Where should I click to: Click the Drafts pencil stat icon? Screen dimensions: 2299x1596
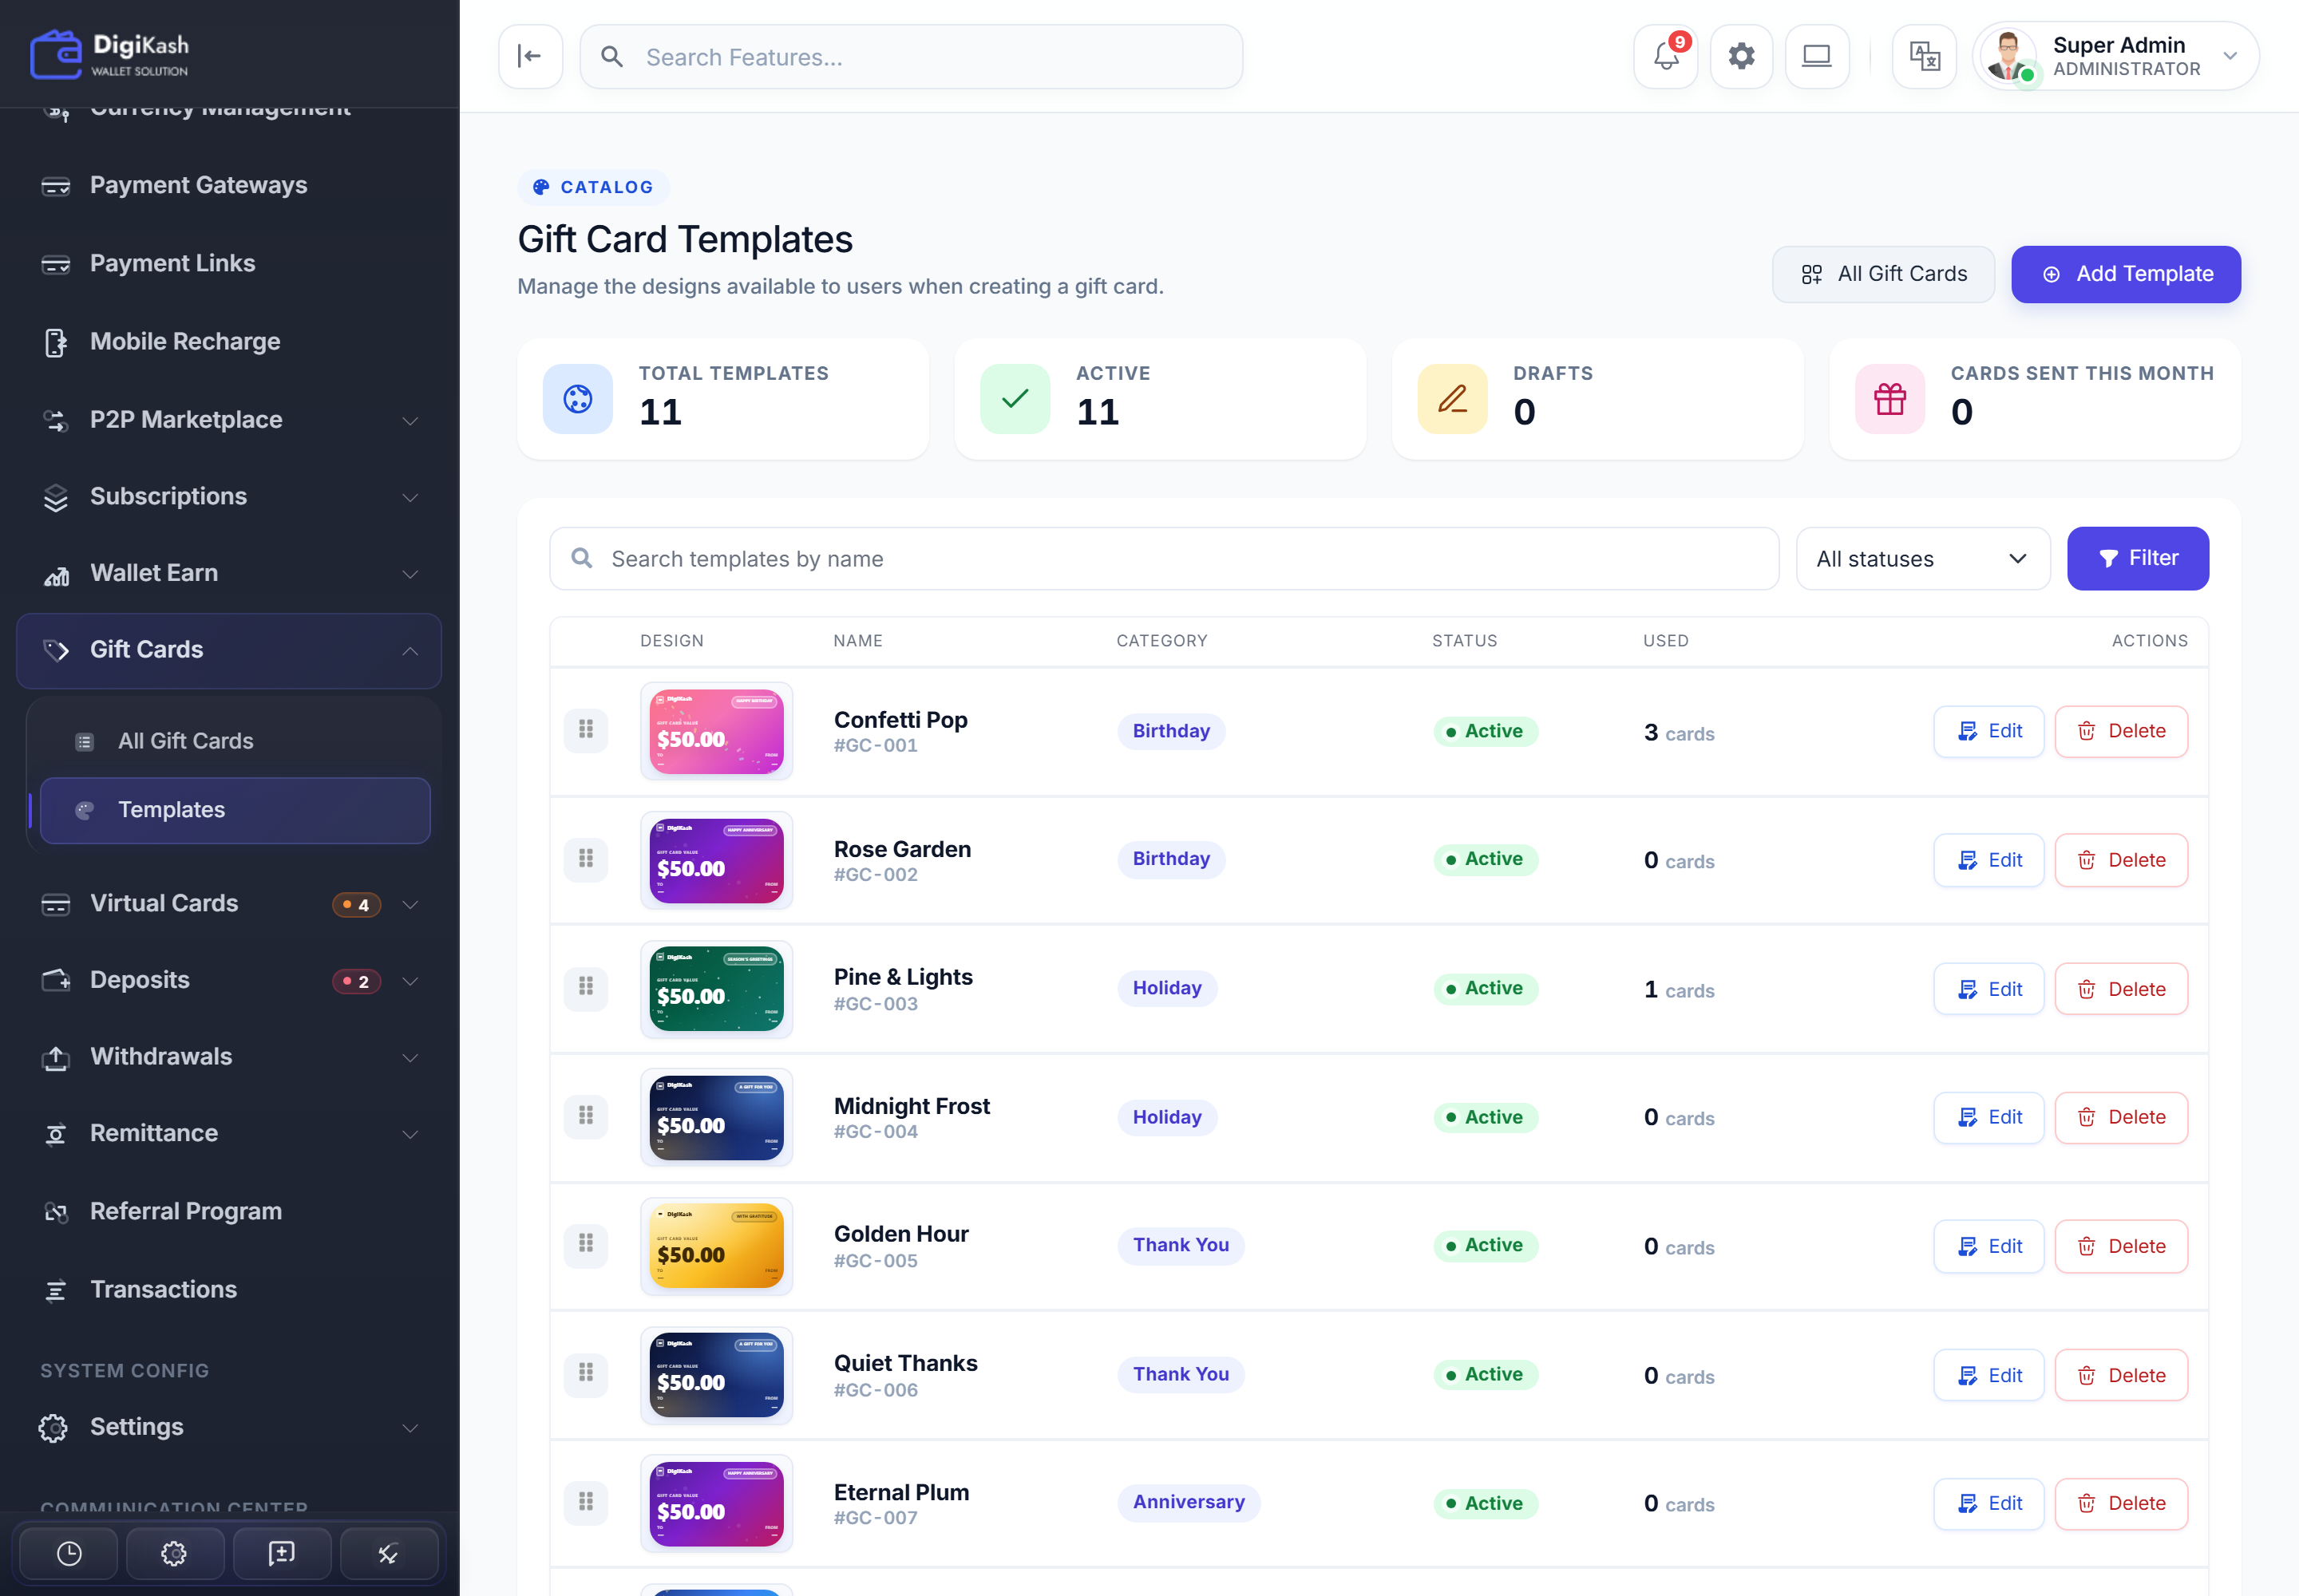click(1451, 399)
